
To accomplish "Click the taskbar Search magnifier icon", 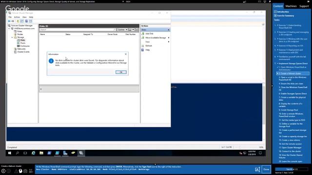I will pos(18,153).
